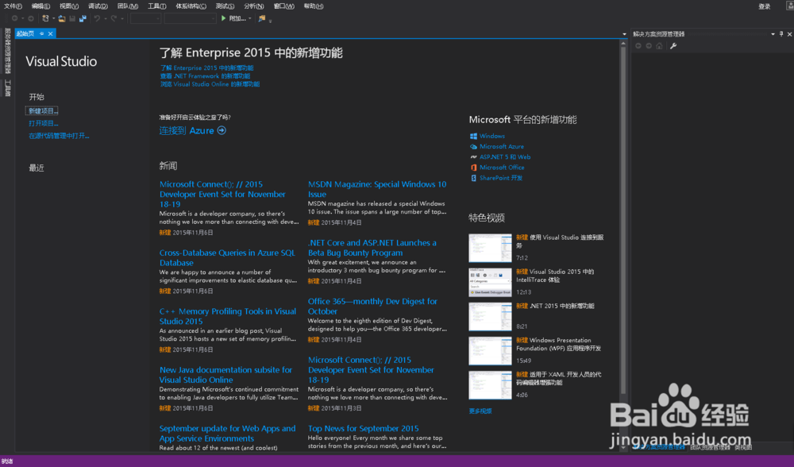Click the Forward icon in Solution Explorer
Image resolution: width=794 pixels, height=467 pixels.
click(649, 45)
